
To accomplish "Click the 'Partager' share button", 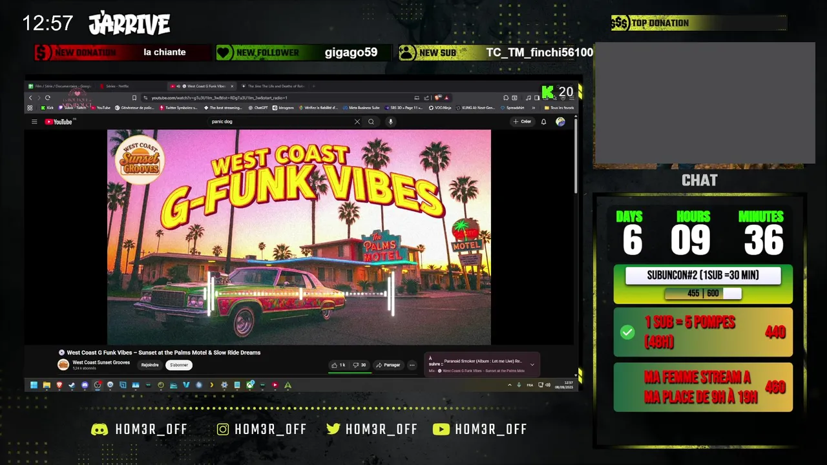I will click(388, 365).
